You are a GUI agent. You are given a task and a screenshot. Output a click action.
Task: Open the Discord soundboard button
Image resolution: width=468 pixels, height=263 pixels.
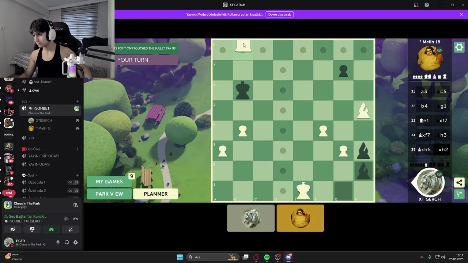click(x=71, y=229)
